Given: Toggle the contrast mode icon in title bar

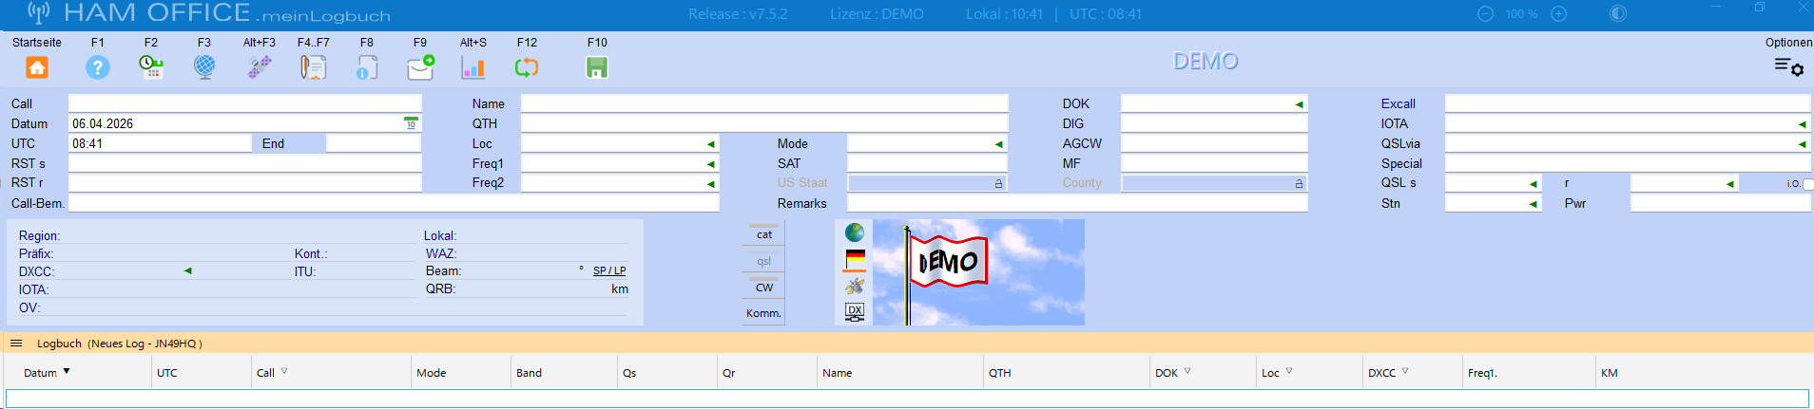Looking at the screenshot, I should 1617,14.
